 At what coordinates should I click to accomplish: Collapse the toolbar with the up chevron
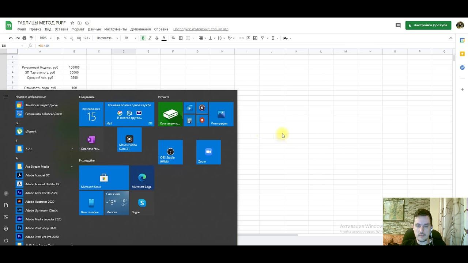click(x=451, y=38)
